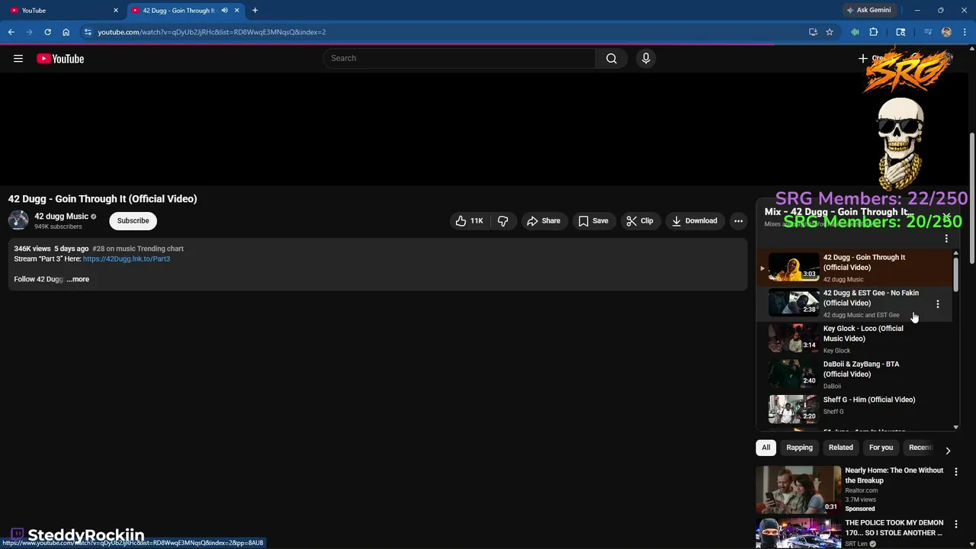Expand the description with ...more
976x549 pixels.
point(78,279)
